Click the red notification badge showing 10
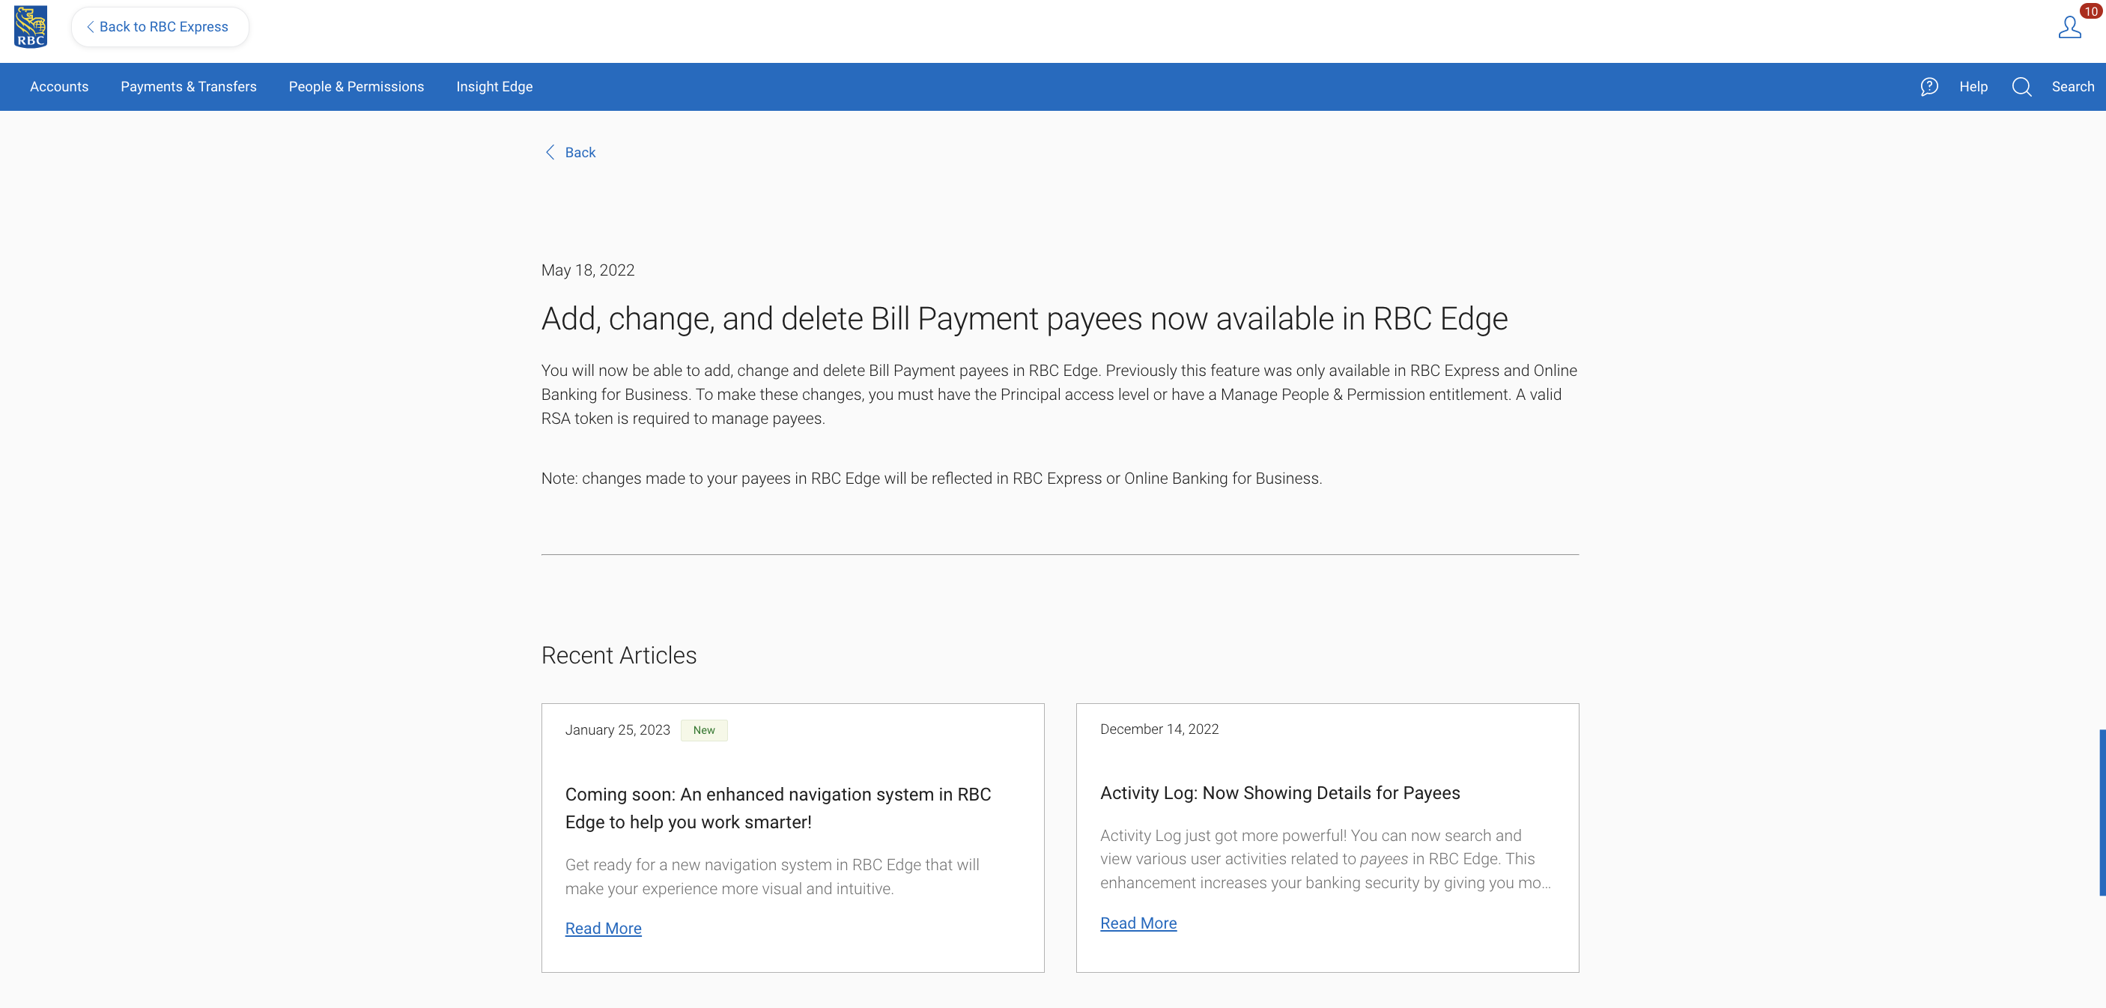2106x1008 pixels. point(2090,11)
